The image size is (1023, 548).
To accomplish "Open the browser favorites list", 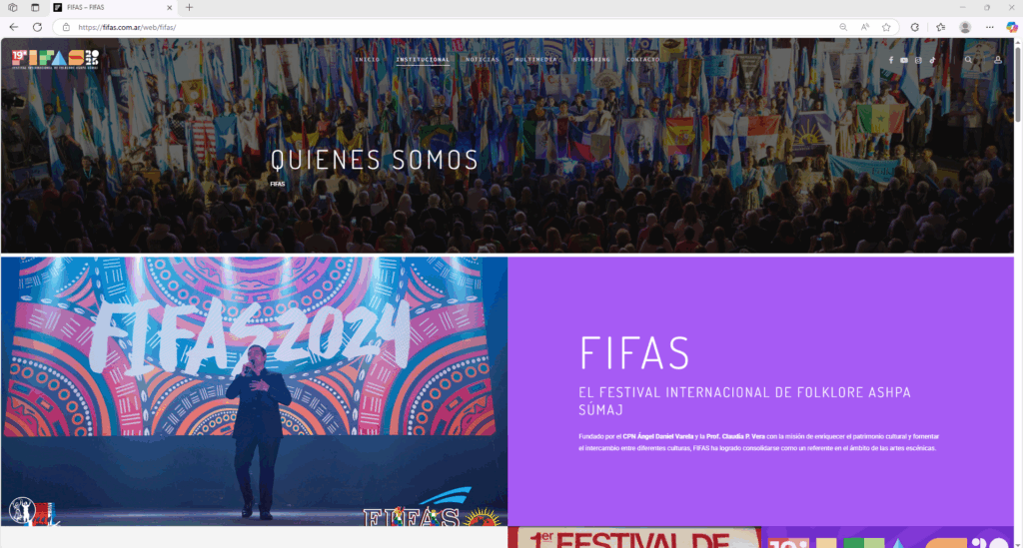I will point(940,27).
